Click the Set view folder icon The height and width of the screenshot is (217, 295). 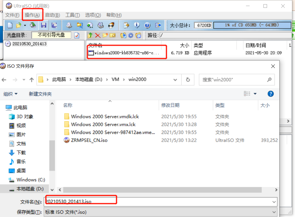point(138,35)
